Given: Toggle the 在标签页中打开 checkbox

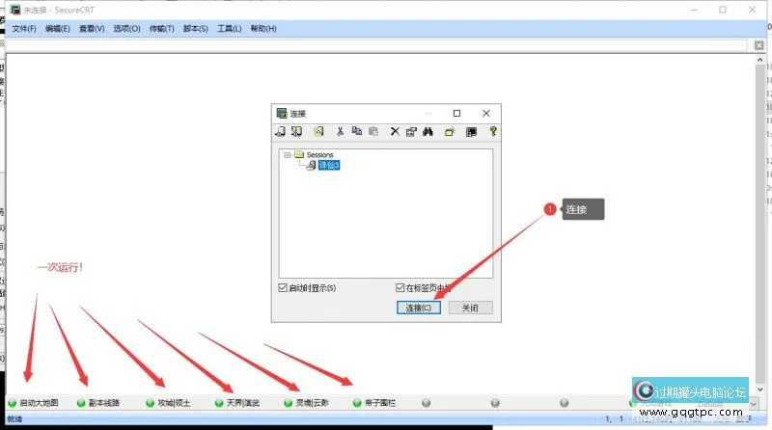Looking at the screenshot, I should 400,288.
